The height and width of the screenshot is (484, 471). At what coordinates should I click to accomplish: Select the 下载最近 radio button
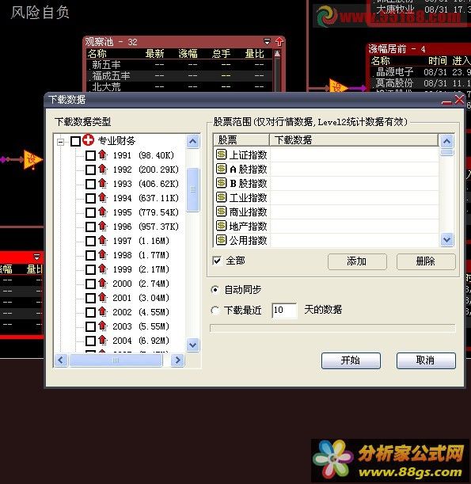coord(215,311)
